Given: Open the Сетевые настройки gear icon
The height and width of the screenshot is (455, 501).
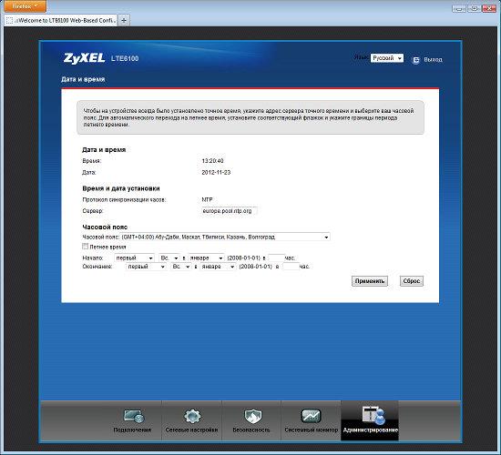Looking at the screenshot, I should point(192,416).
